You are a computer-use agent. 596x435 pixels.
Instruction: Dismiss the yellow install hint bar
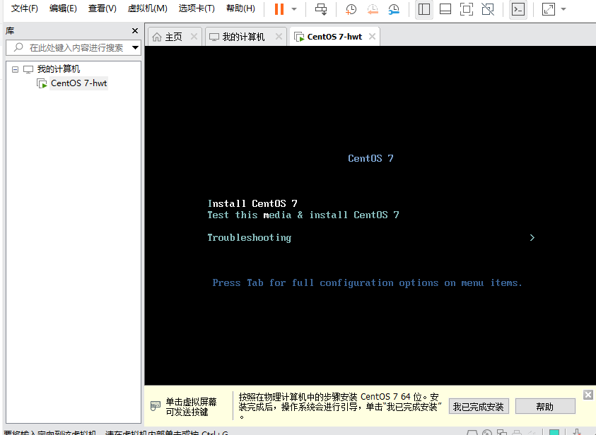pyautogui.click(x=588, y=395)
